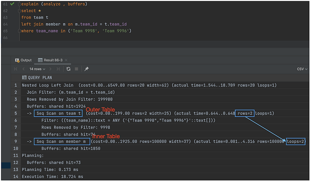The height and width of the screenshot is (182, 311).
Task: Click the stop execution square icon
Action: click(76, 69)
